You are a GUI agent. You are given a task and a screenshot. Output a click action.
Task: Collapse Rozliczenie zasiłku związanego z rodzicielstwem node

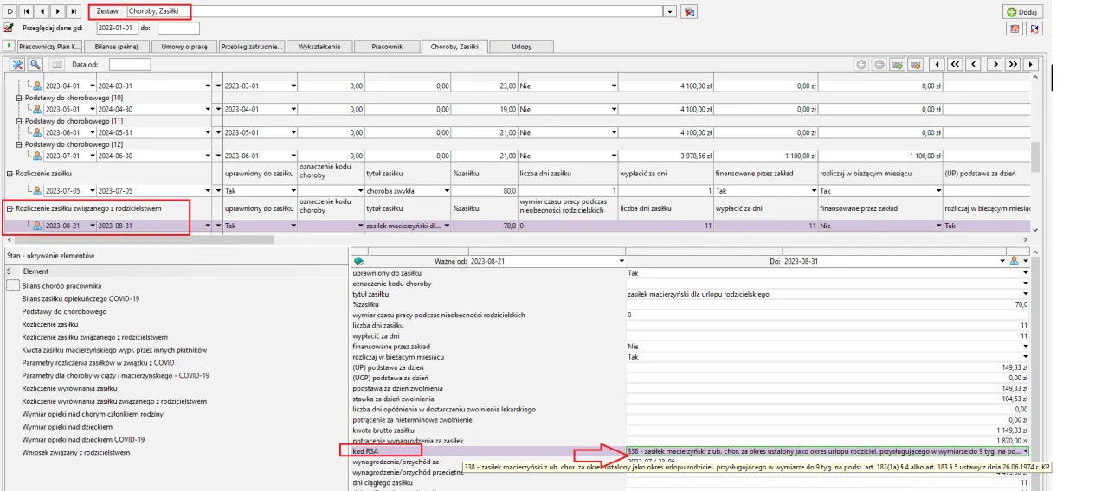click(10, 208)
